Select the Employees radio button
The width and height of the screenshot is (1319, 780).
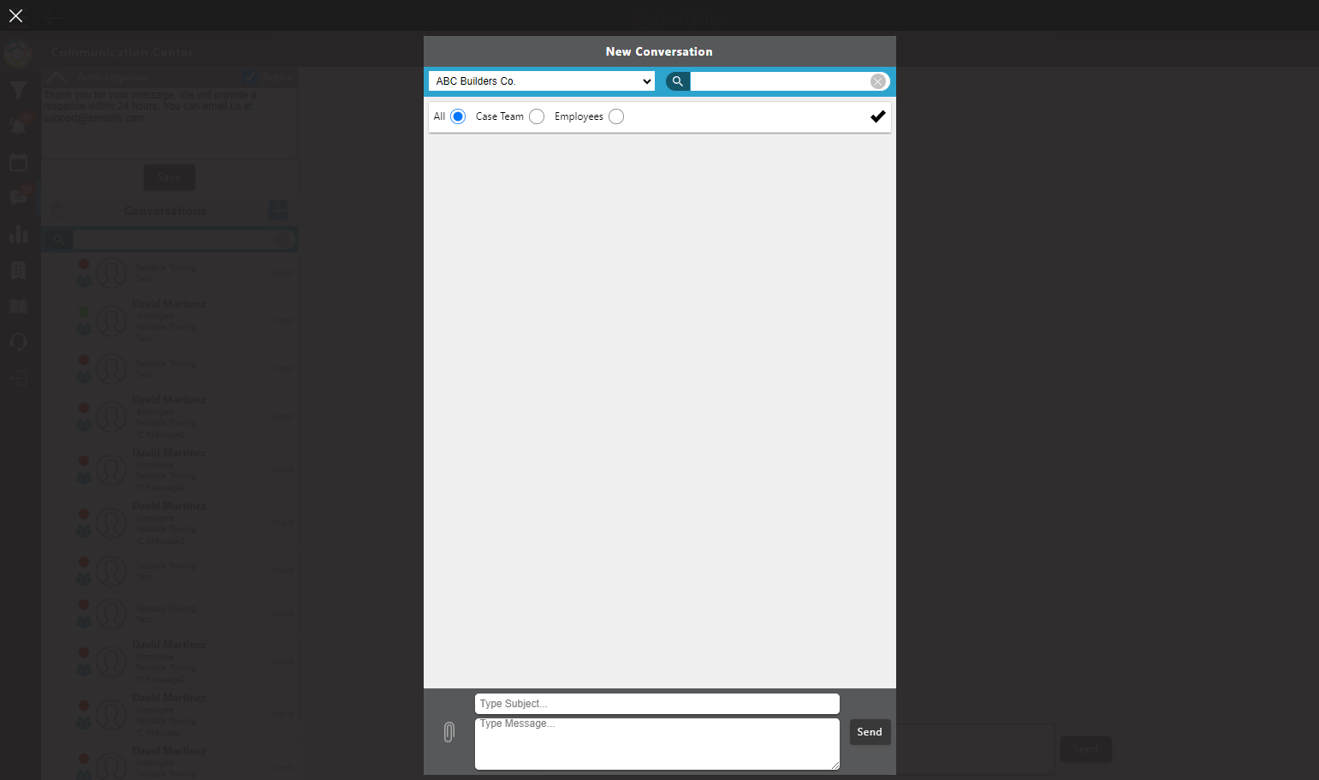pyautogui.click(x=616, y=116)
